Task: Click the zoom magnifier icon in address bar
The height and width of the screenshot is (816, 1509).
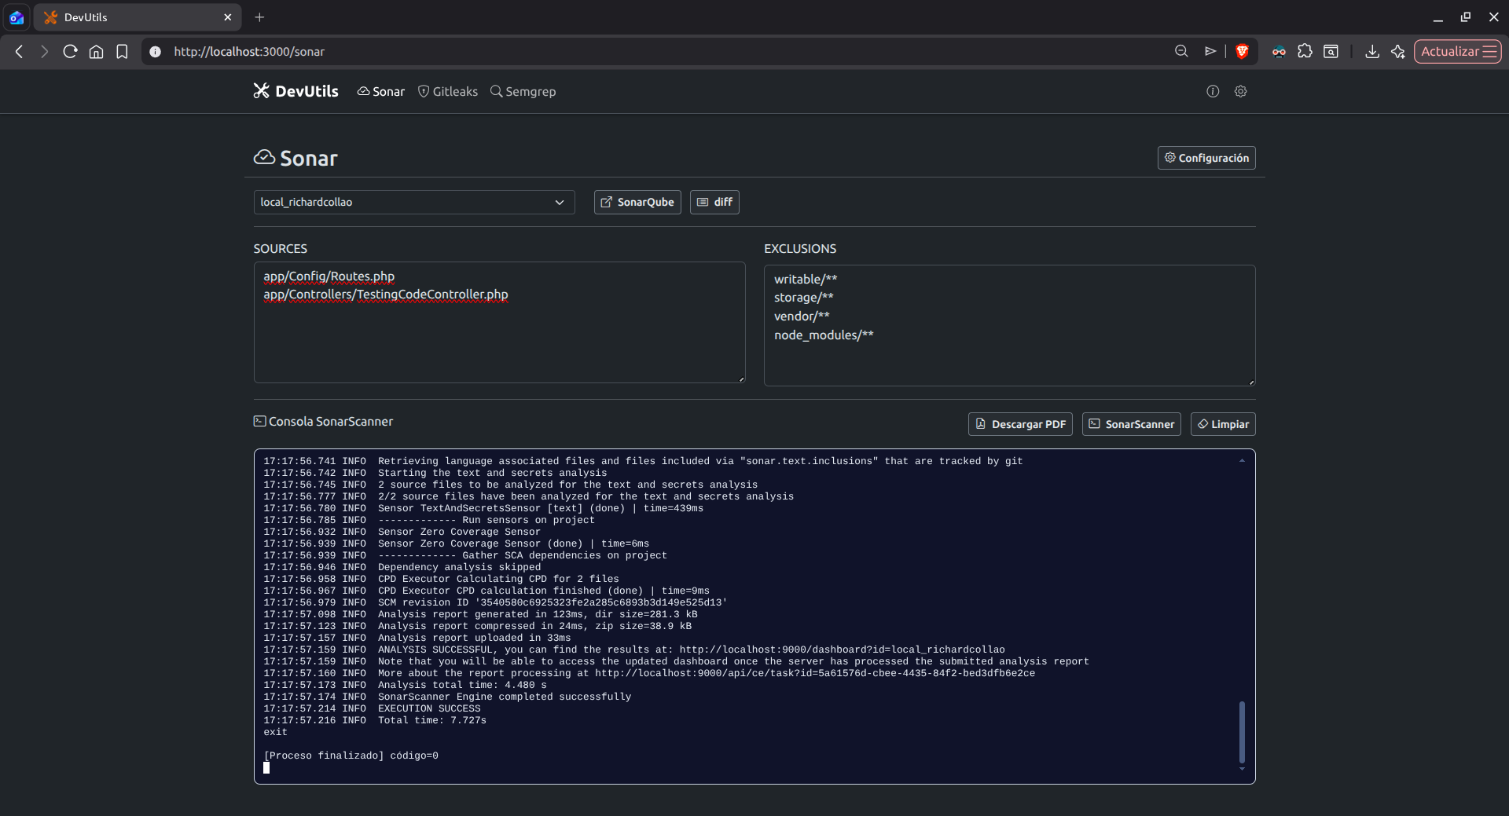Action: (x=1181, y=51)
